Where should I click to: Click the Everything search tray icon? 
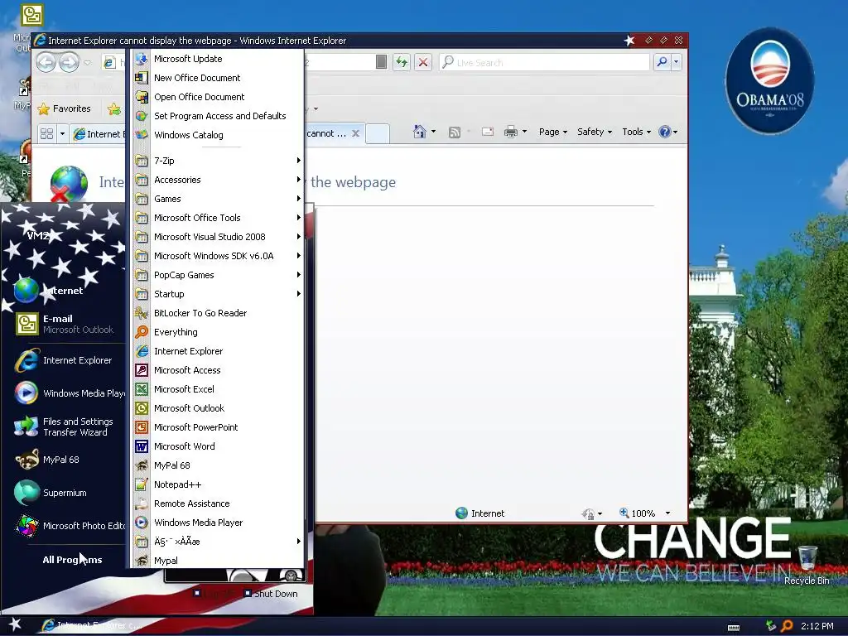click(787, 626)
